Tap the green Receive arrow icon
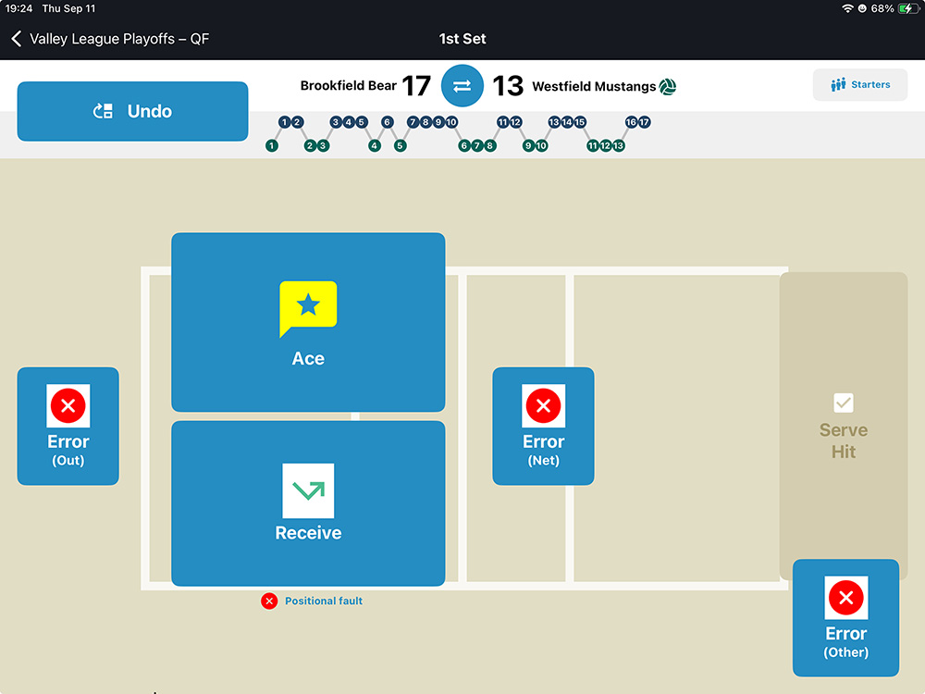 point(308,490)
